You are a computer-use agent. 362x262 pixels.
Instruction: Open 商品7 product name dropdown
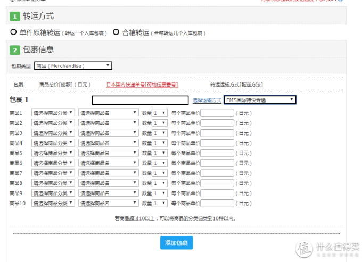[109, 173]
